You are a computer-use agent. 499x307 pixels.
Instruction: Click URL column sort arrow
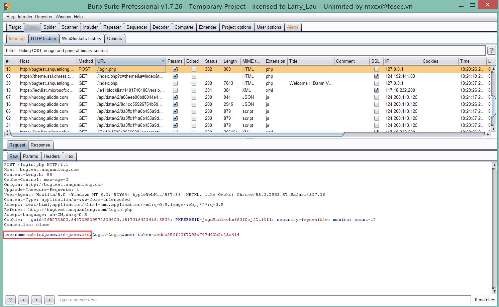[163, 61]
